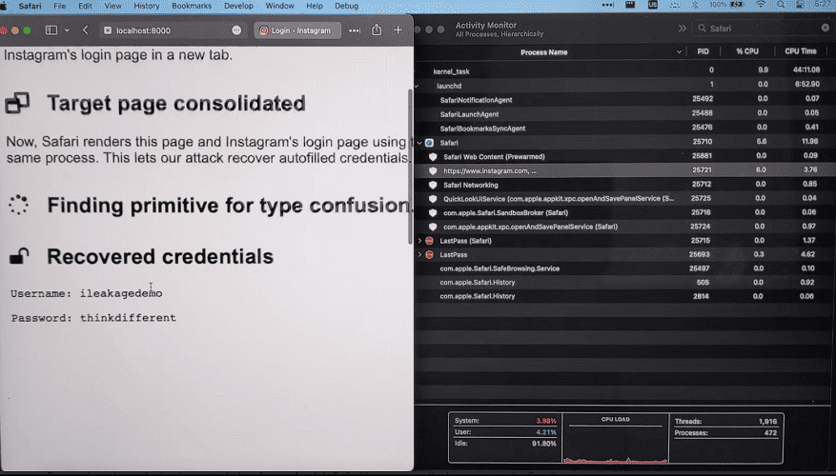Click shield icon of Safari Web Content (Prewarmed)
836x476 pixels.
433,156
